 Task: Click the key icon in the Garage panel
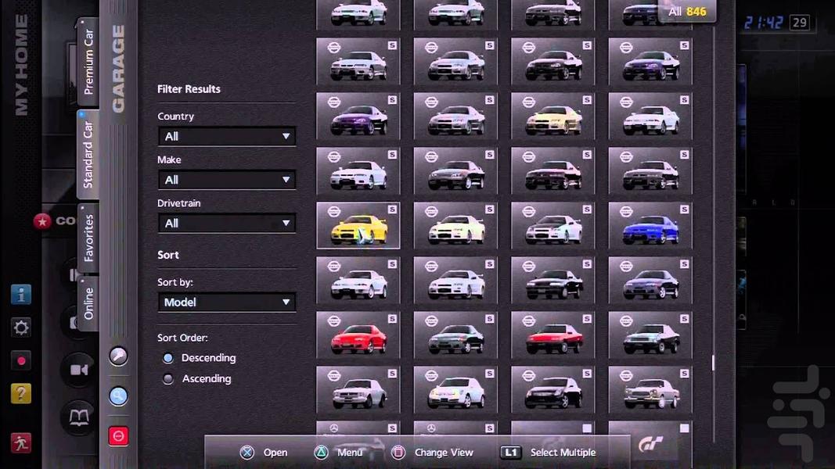point(118,356)
